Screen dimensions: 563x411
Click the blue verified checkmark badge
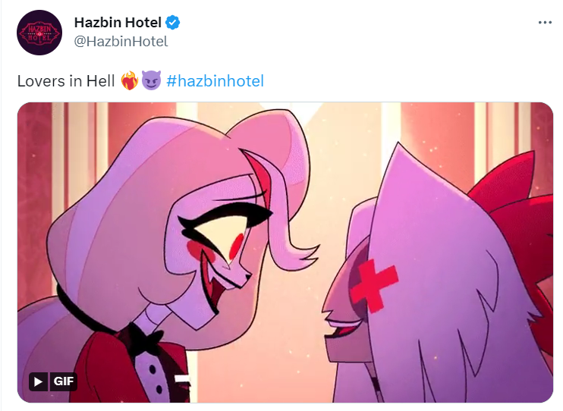[173, 23]
